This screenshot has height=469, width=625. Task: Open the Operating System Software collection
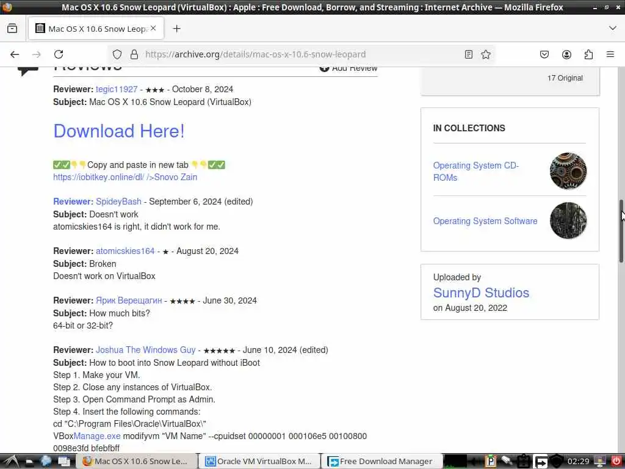(485, 221)
